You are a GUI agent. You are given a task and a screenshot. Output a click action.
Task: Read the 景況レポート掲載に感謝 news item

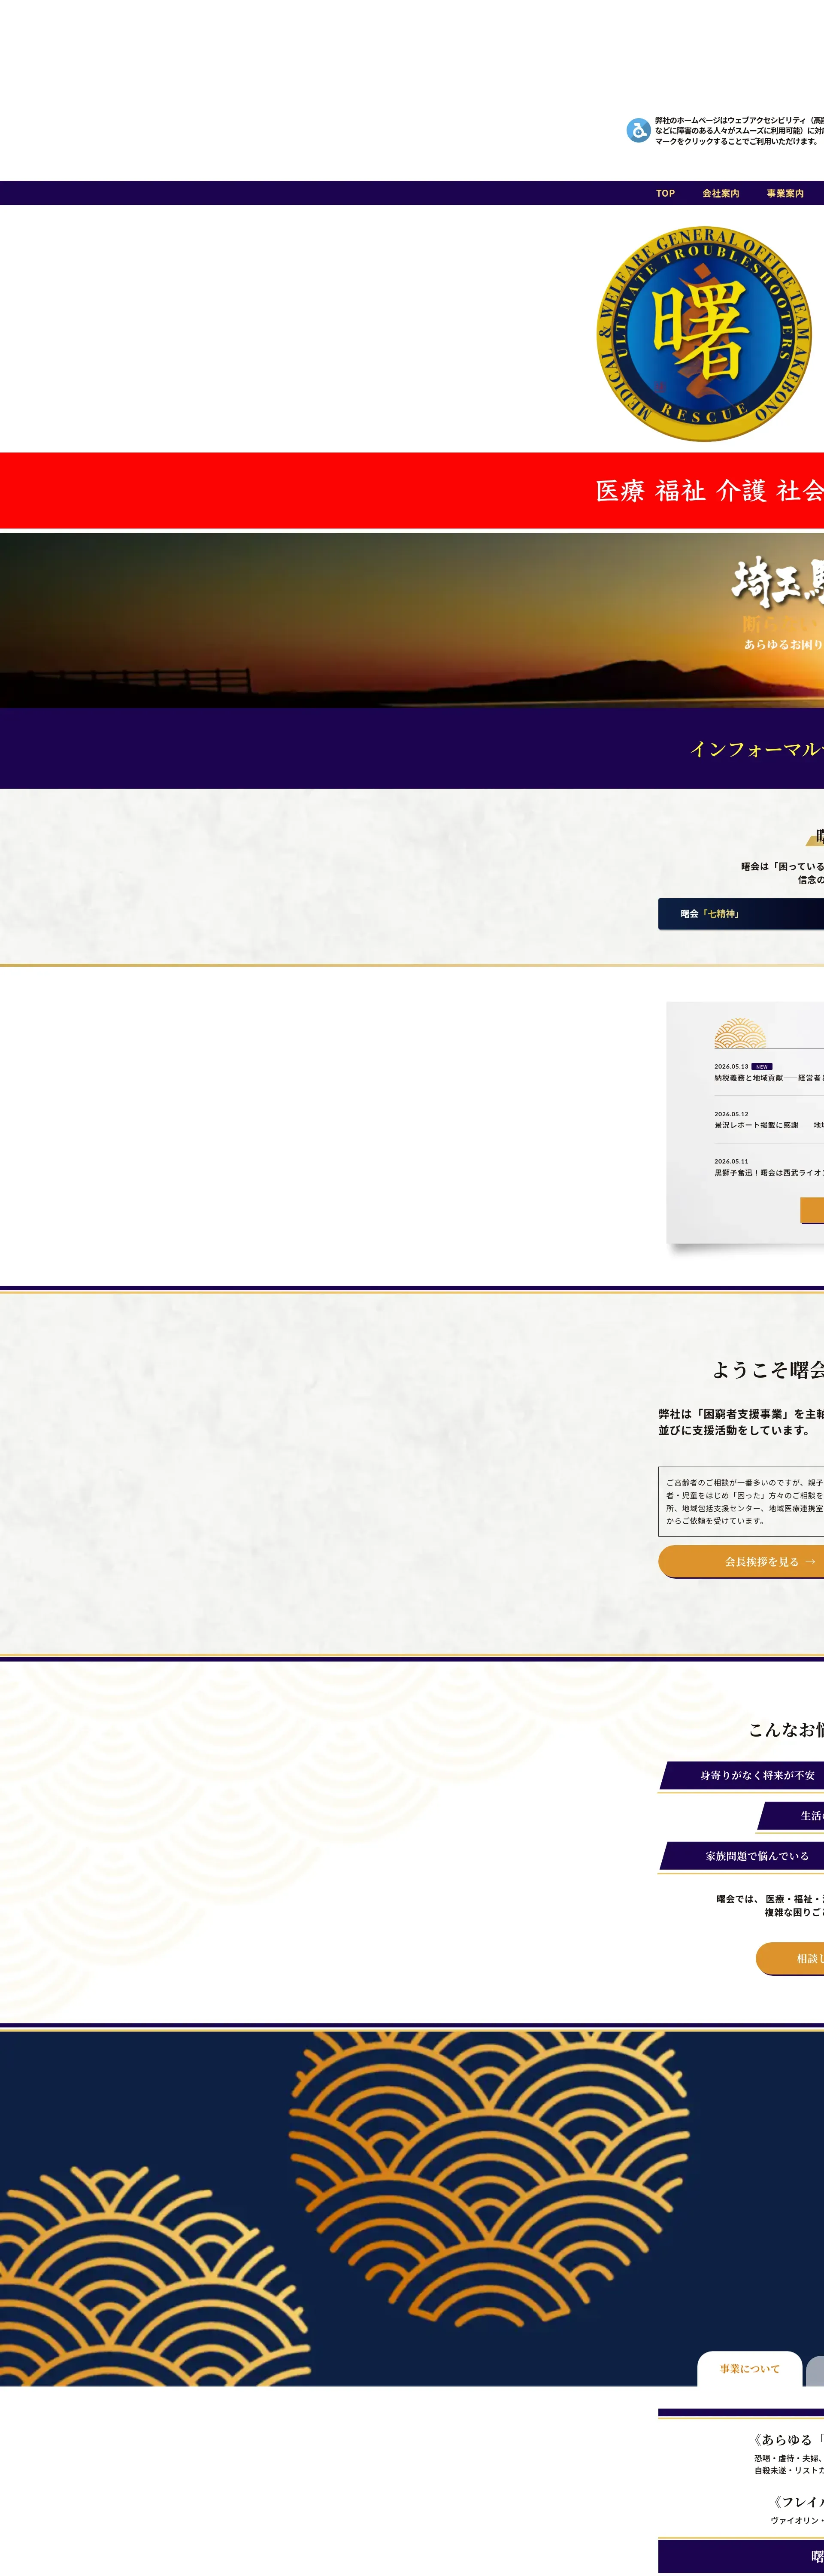(x=769, y=1125)
